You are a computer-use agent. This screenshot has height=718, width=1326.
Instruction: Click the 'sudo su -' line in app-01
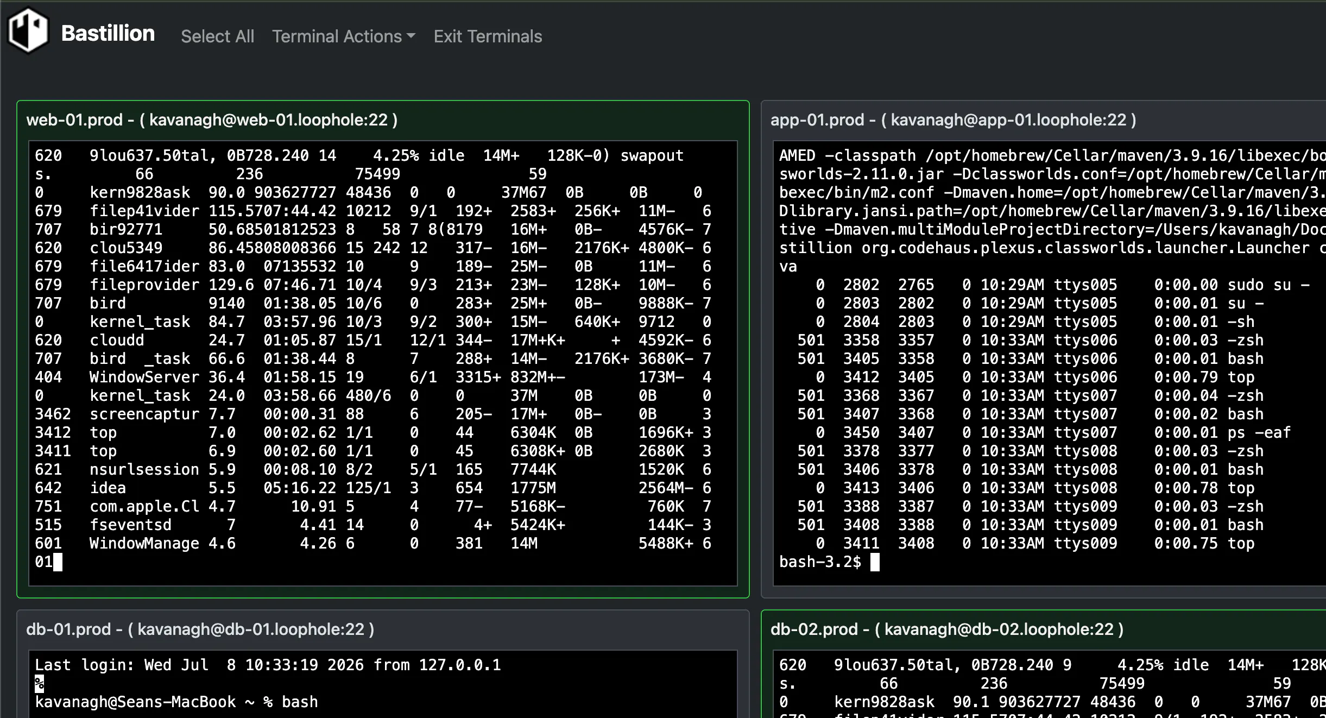coord(1063,285)
